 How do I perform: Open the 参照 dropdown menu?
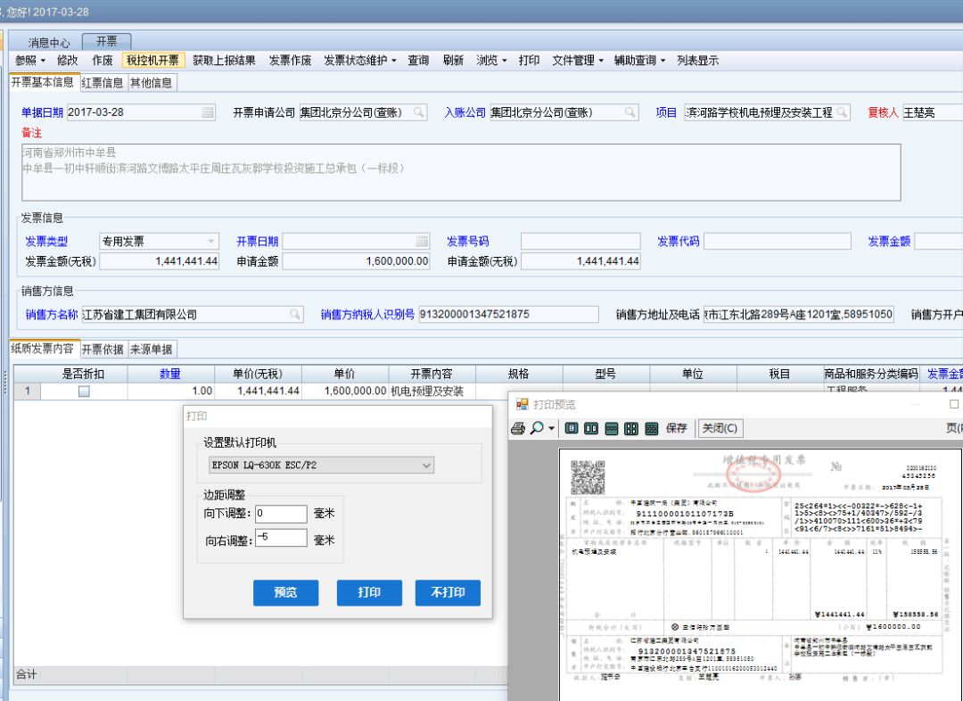pos(30,61)
